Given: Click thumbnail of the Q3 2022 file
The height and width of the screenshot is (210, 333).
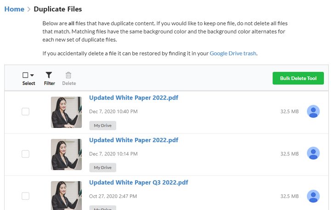Looking at the screenshot, I should pos(66,195).
